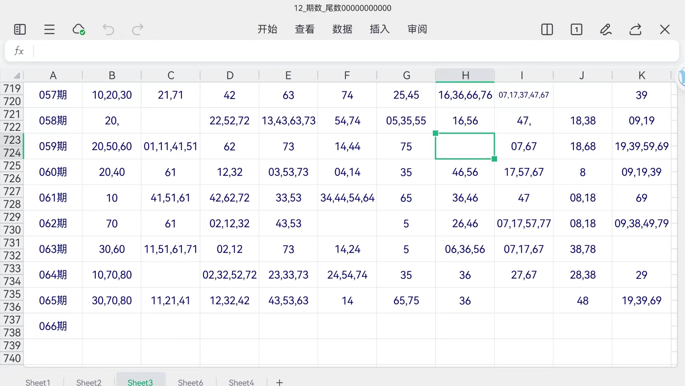Viewport: 685px width, 386px height.
Task: Select column C header
Action: (171, 75)
